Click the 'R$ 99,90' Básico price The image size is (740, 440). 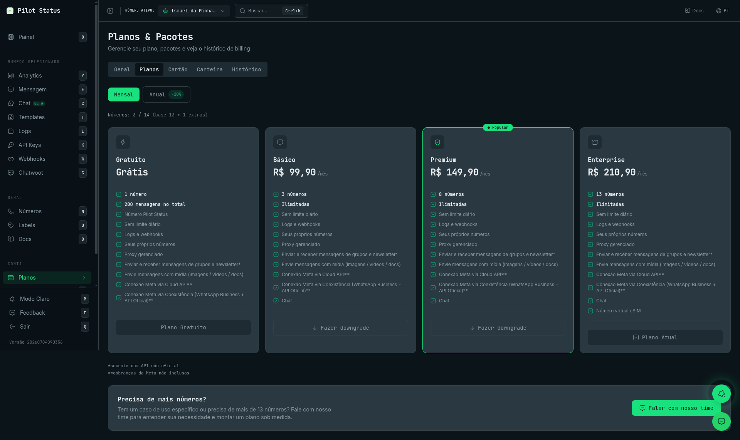click(x=294, y=172)
